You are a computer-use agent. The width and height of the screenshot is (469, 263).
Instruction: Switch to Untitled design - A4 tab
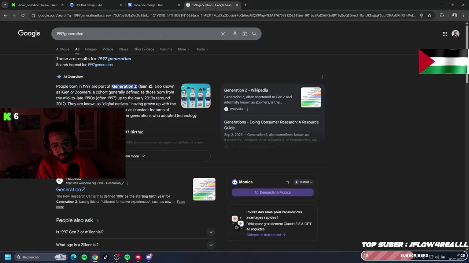95,5
